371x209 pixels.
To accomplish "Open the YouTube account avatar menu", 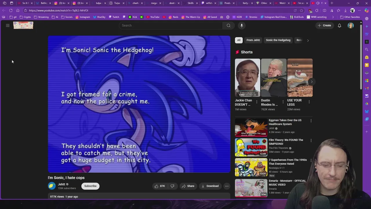I will 351,26.
